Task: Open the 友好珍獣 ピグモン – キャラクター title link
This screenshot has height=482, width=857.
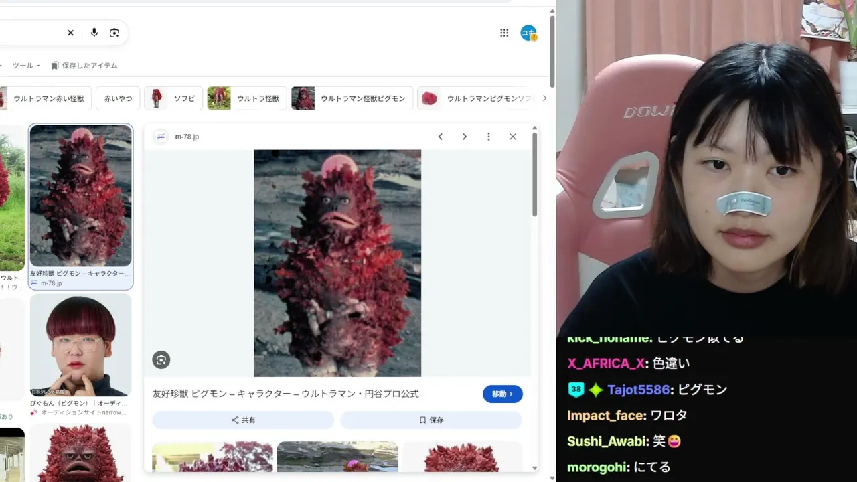Action: (286, 394)
